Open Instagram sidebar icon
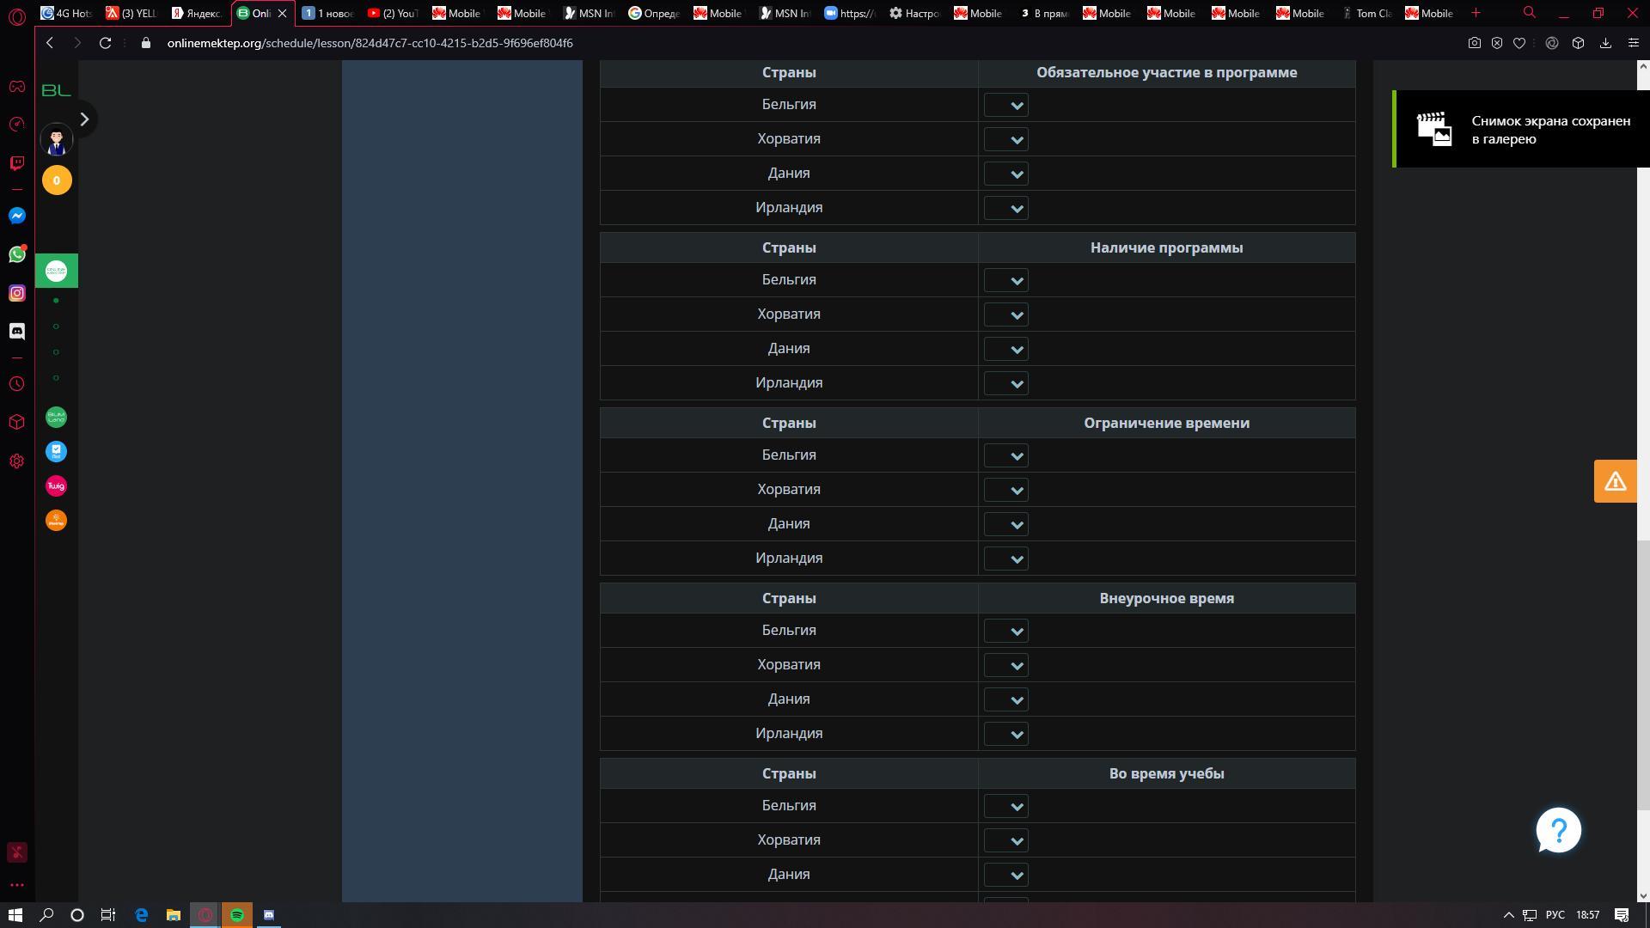Image resolution: width=1650 pixels, height=928 pixels. [17, 293]
